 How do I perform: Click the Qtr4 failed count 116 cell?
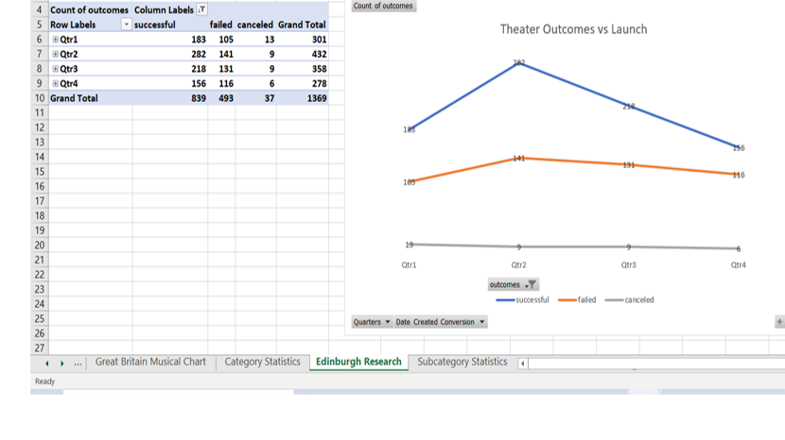tap(221, 83)
